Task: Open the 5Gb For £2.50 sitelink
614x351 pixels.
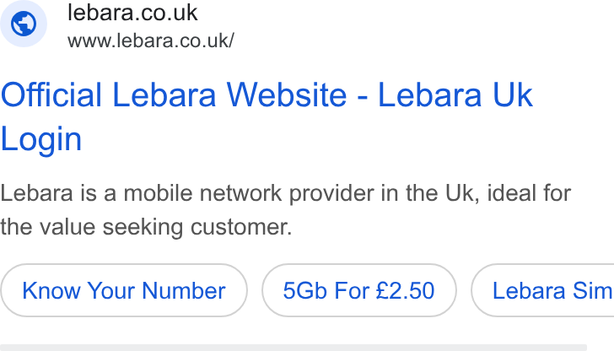Action: tap(359, 290)
